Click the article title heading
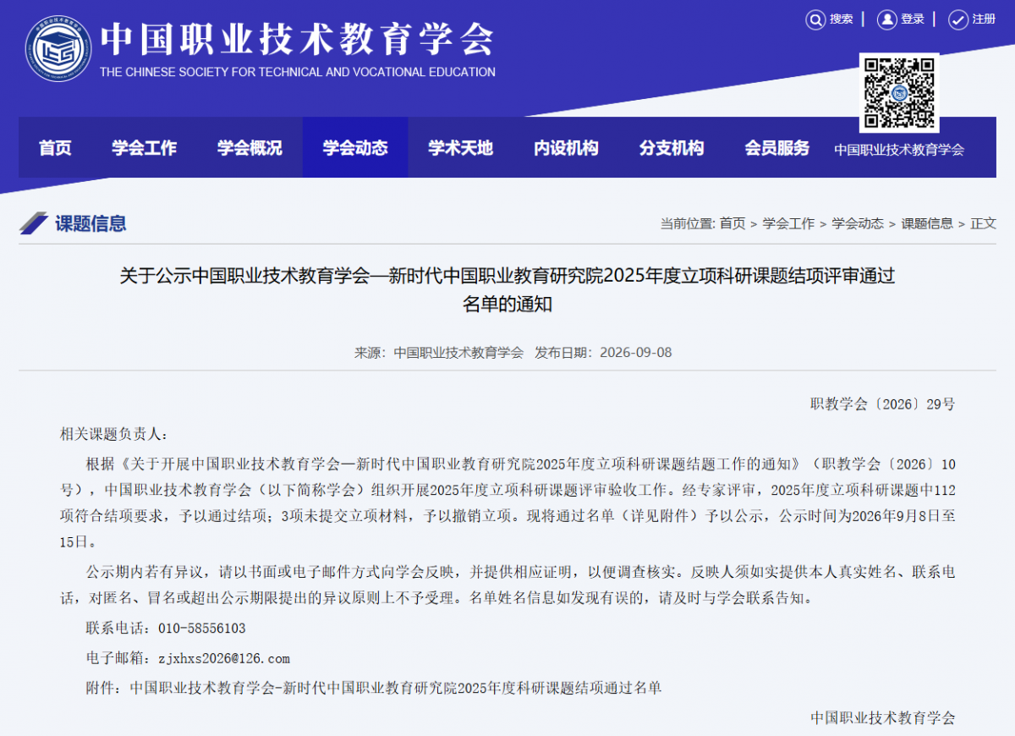The width and height of the screenshot is (1015, 736). tap(507, 289)
